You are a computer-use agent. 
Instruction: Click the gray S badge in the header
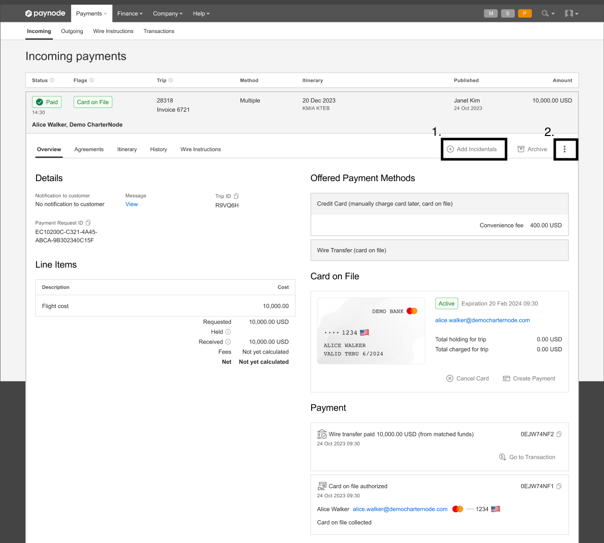(x=508, y=14)
